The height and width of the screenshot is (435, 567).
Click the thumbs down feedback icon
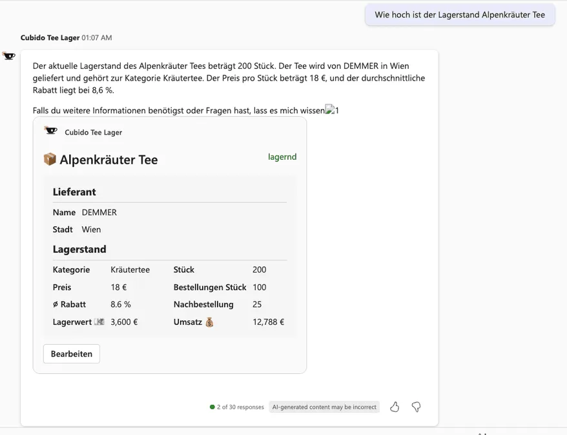(416, 407)
